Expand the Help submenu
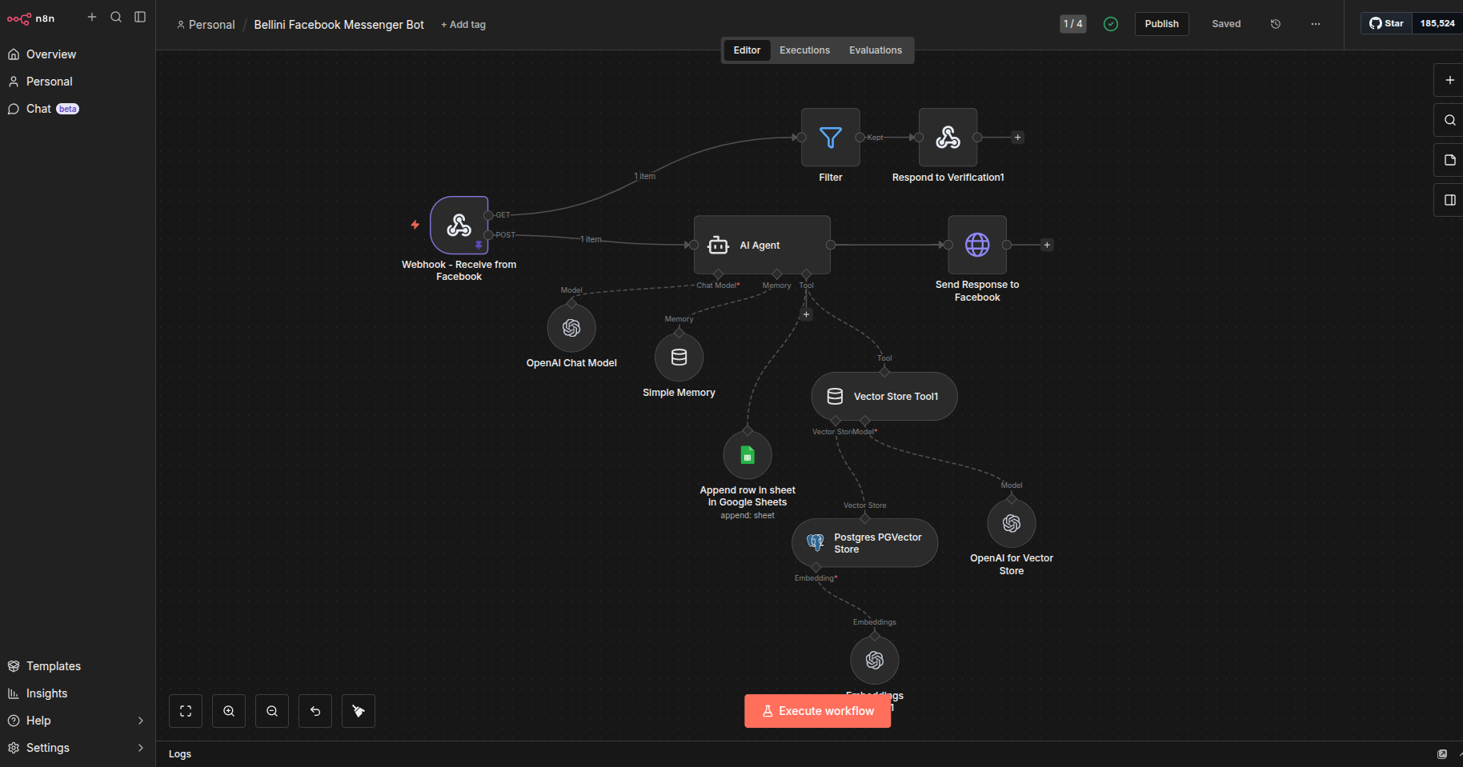Viewport: 1463px width, 767px height. click(140, 721)
